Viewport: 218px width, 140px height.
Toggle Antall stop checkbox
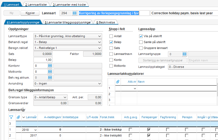coord(111,36)
